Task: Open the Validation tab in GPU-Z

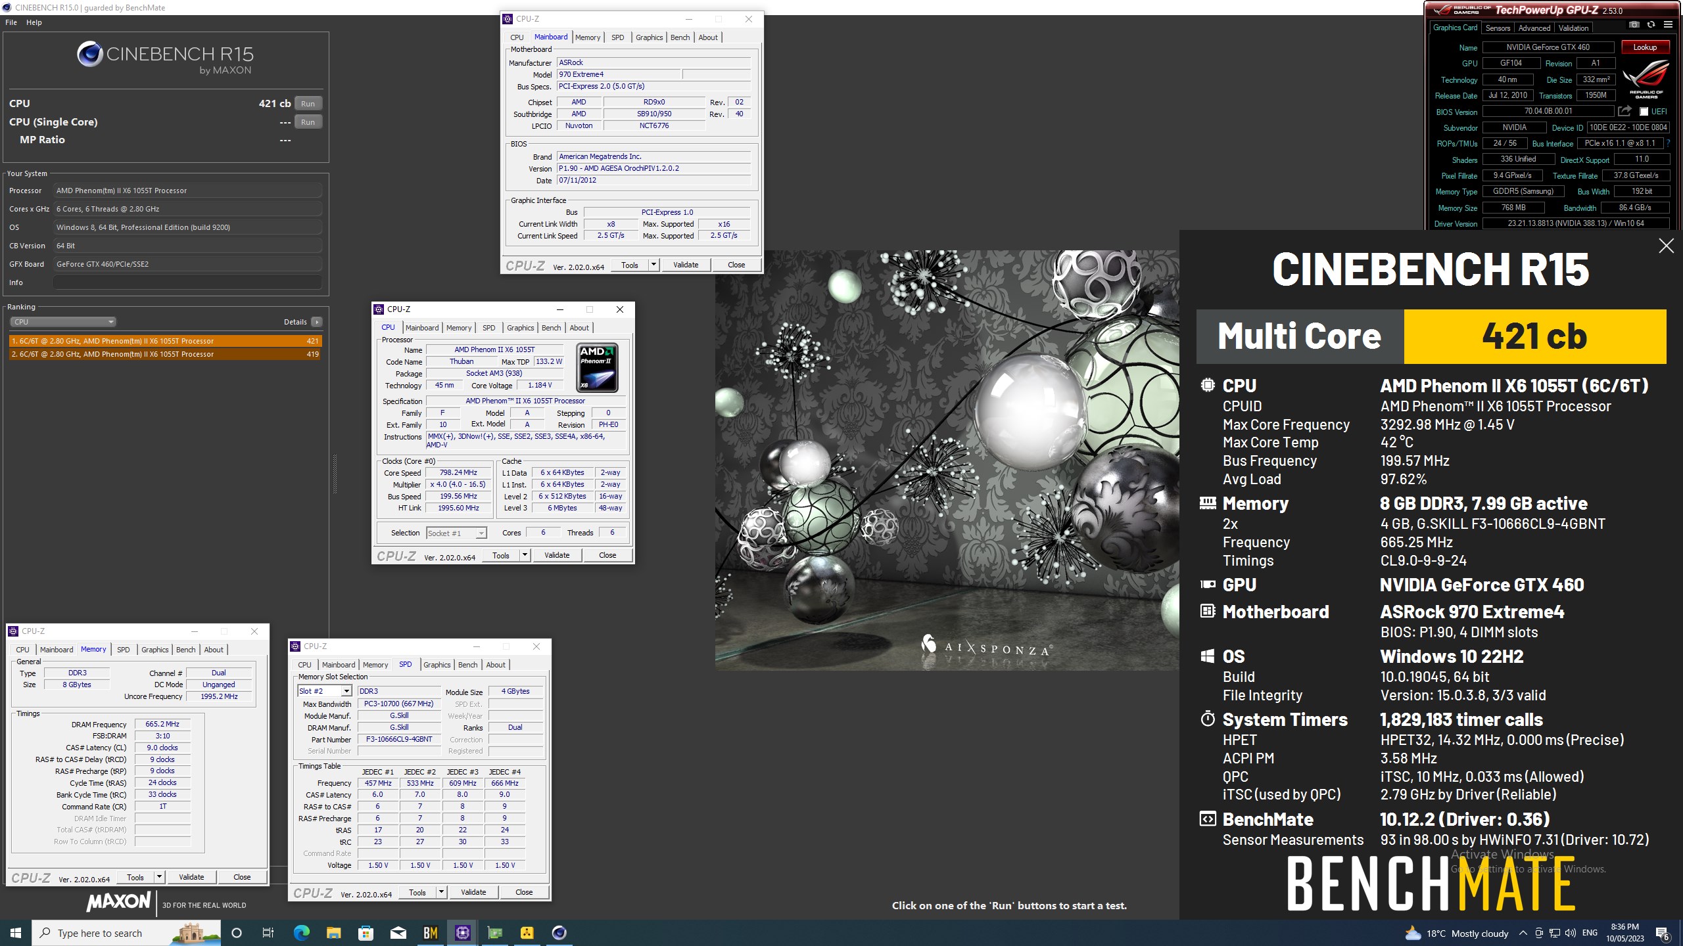Action: pos(1573,28)
